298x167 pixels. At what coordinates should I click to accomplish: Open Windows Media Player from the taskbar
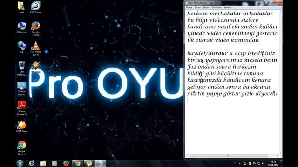click(54, 163)
